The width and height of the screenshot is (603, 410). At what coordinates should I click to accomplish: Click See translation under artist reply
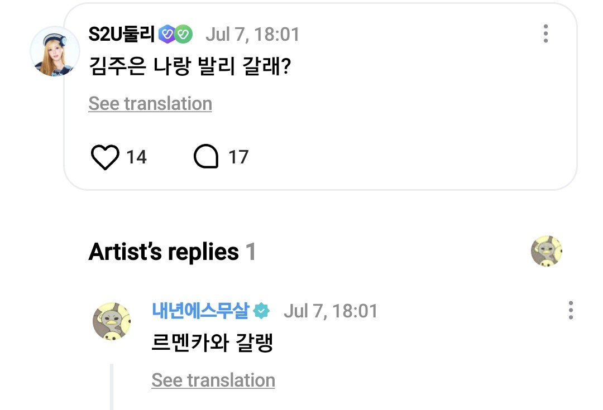(x=213, y=380)
